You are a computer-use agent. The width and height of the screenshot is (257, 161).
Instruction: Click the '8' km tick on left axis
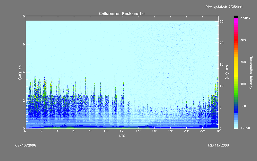[x=24, y=16]
